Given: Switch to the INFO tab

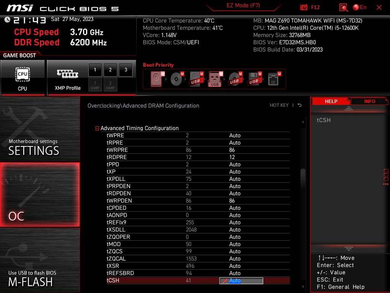Looking at the screenshot, I should pyautogui.click(x=369, y=101).
